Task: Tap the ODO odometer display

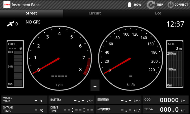Action: [x=165, y=100]
